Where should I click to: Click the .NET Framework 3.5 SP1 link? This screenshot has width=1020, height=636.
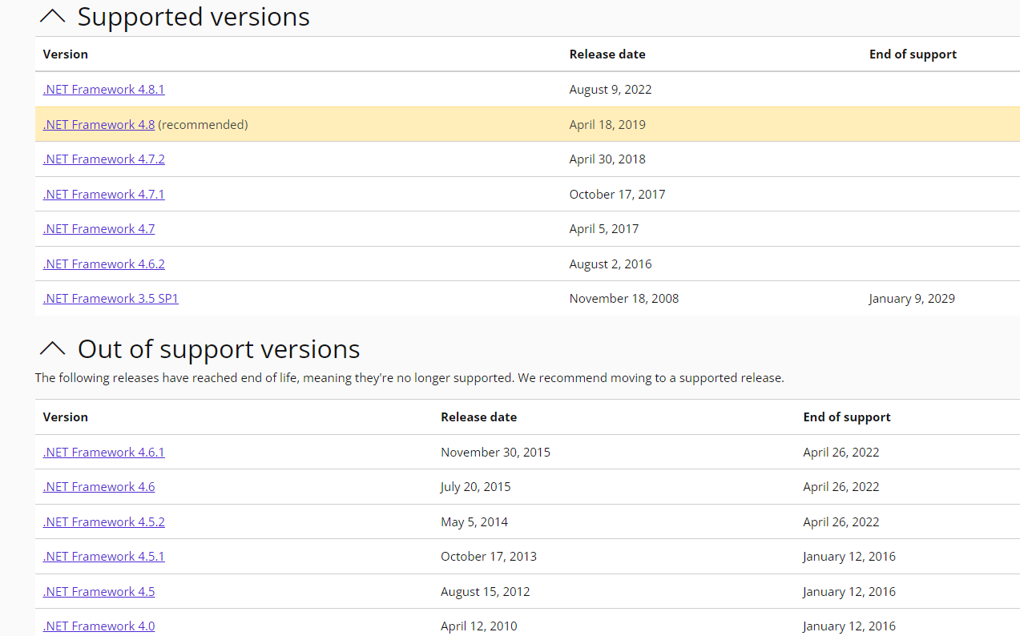pyautogui.click(x=111, y=299)
